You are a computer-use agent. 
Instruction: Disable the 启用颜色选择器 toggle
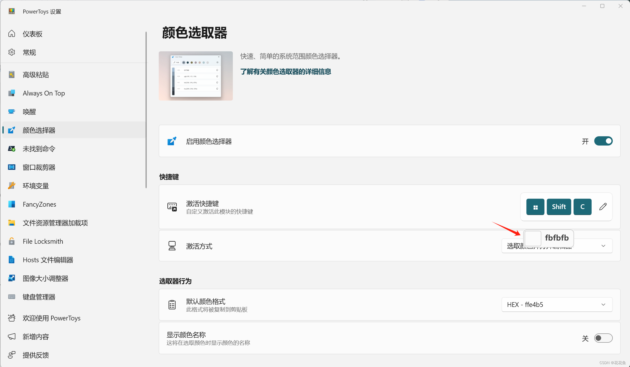603,141
